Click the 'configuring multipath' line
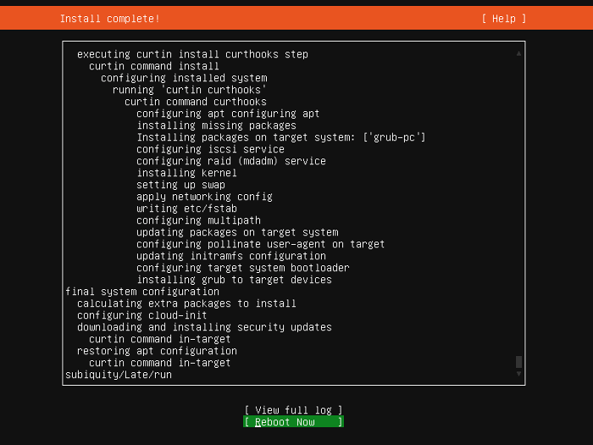The image size is (593, 445). point(198,220)
